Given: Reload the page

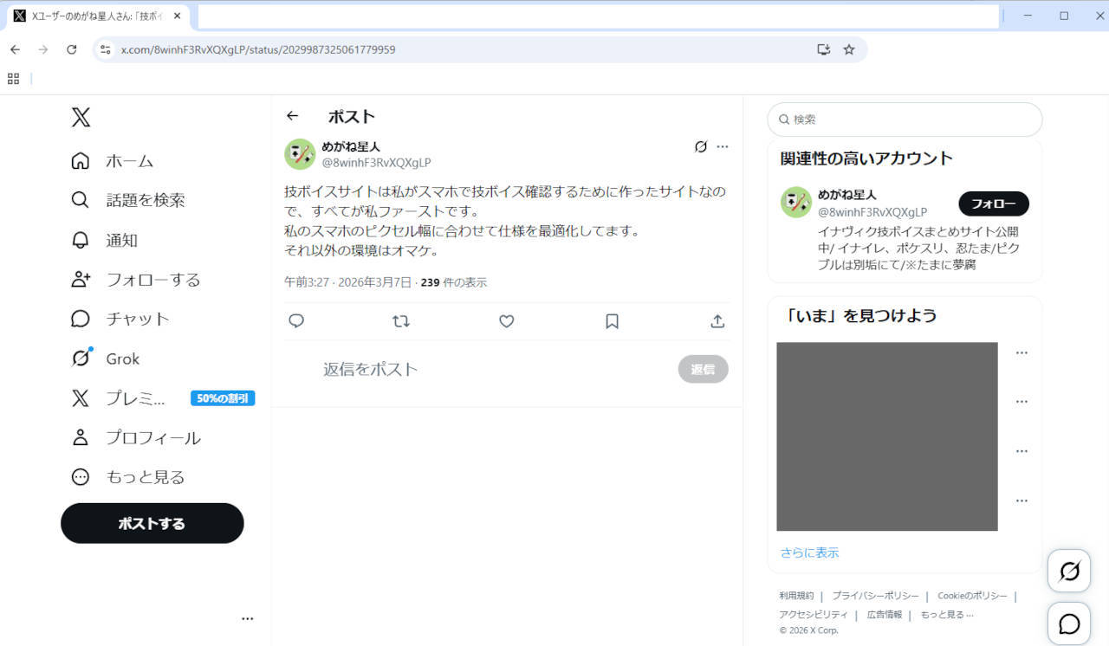Looking at the screenshot, I should pos(72,49).
